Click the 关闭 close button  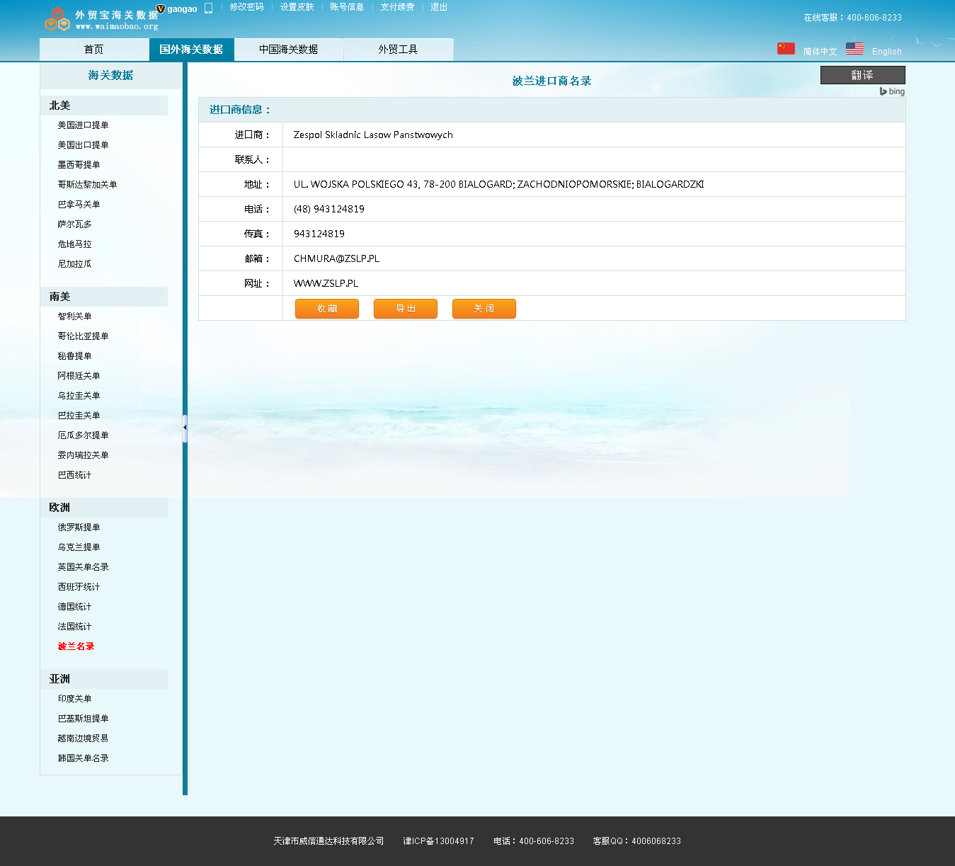point(484,309)
